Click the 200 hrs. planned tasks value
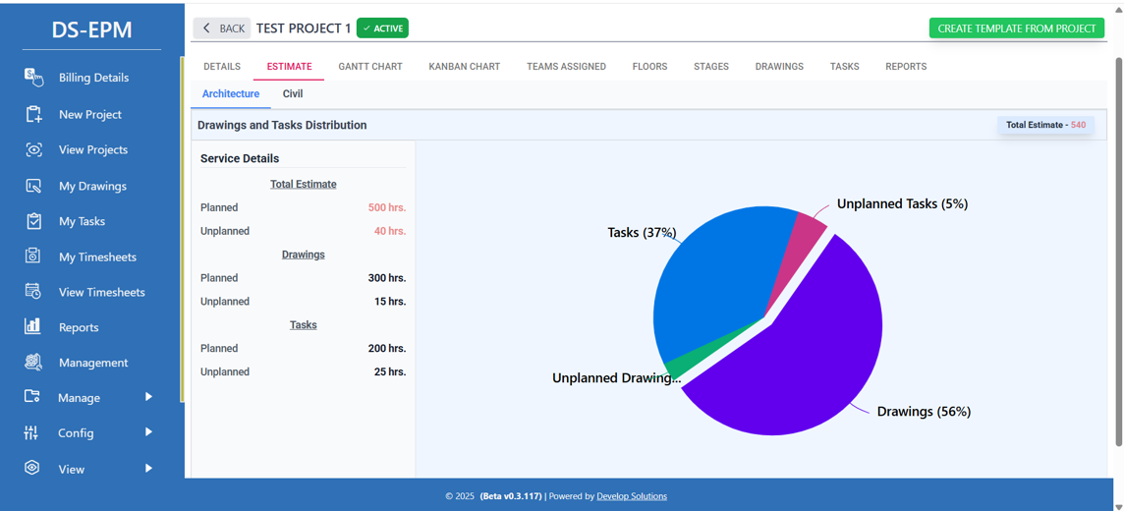1124x511 pixels. pyautogui.click(x=387, y=348)
